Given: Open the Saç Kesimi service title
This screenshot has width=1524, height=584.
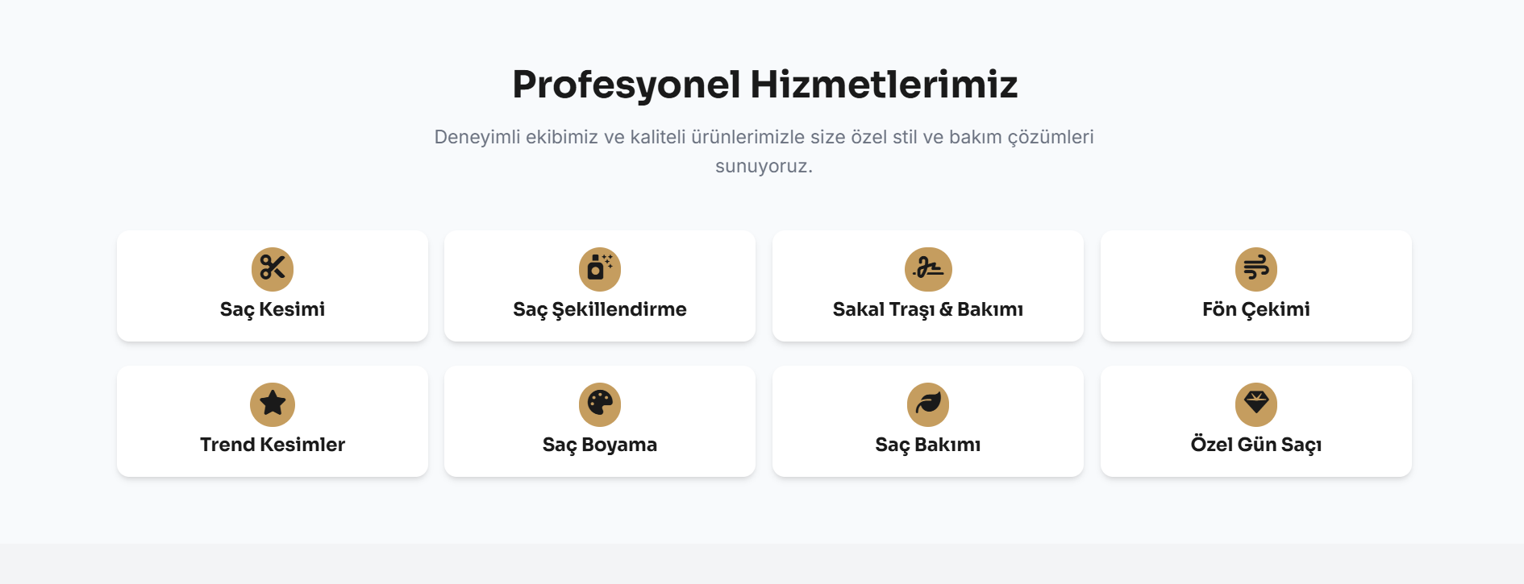Looking at the screenshot, I should 273,309.
